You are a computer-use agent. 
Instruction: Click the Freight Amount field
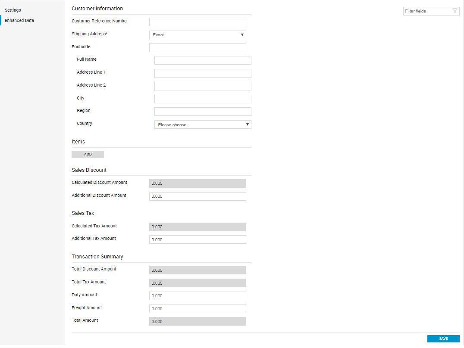[198, 309]
